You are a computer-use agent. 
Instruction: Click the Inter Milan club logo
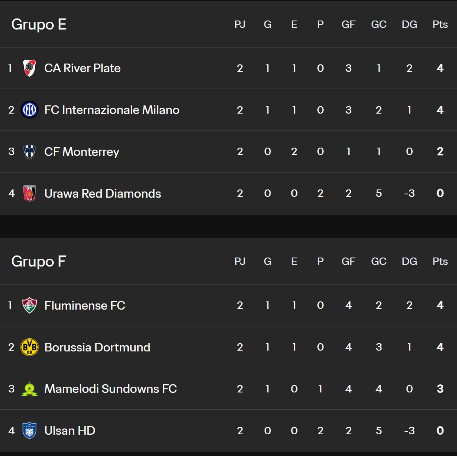(30, 110)
